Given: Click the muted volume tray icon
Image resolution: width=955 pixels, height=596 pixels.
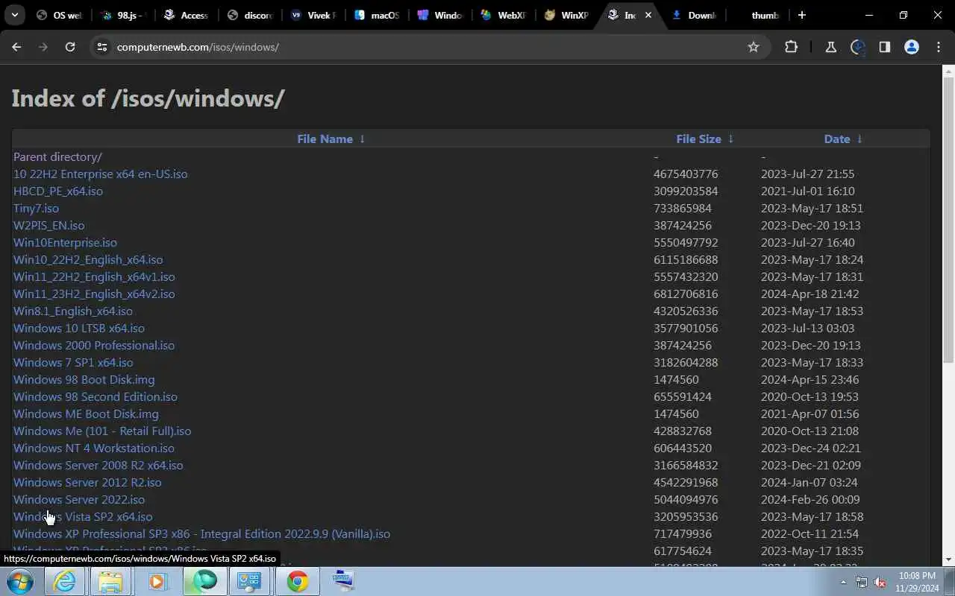Looking at the screenshot, I should tap(880, 582).
